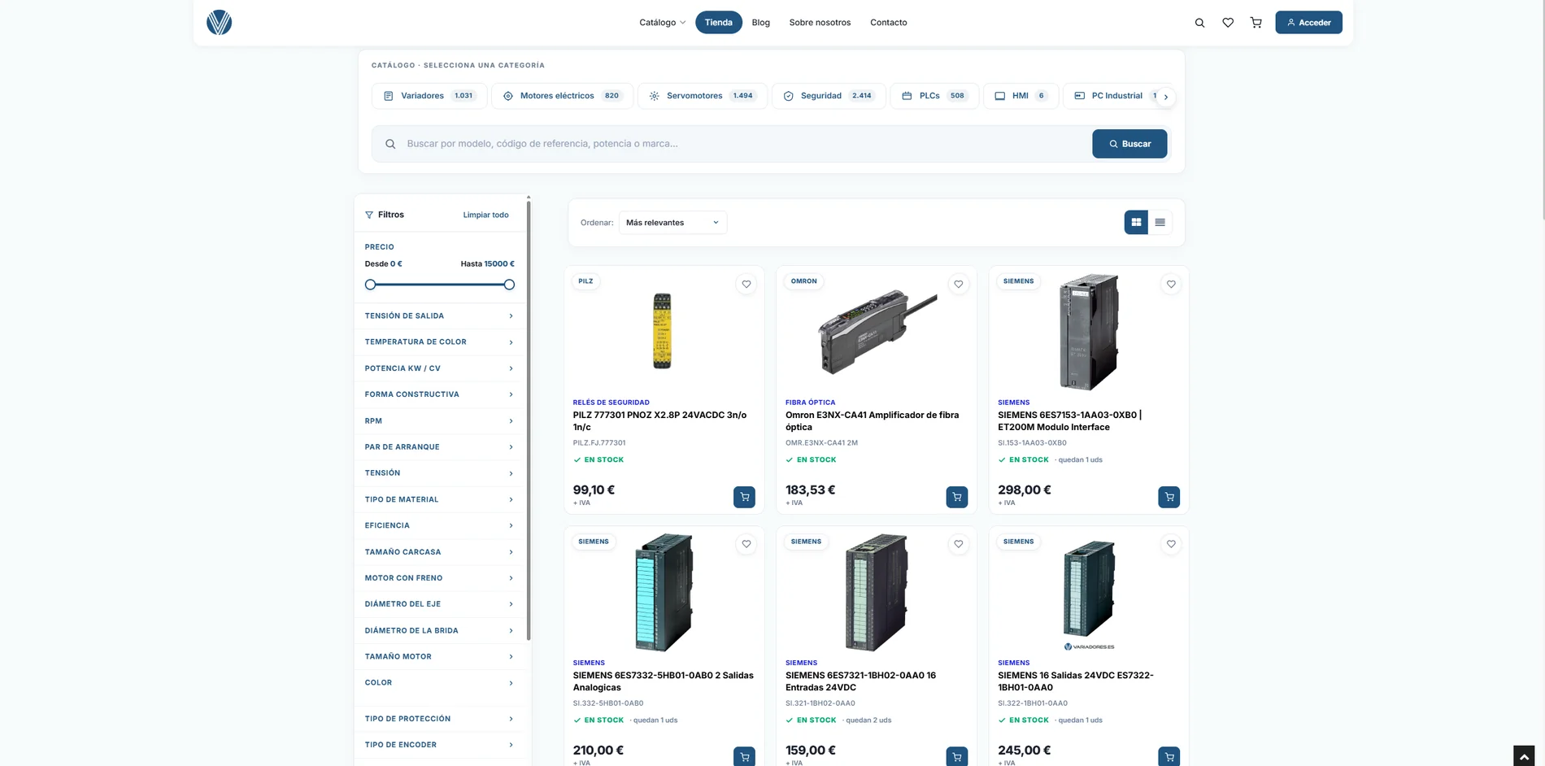The image size is (1545, 766).
Task: Open the shopping cart icon in header
Action: click(1256, 23)
